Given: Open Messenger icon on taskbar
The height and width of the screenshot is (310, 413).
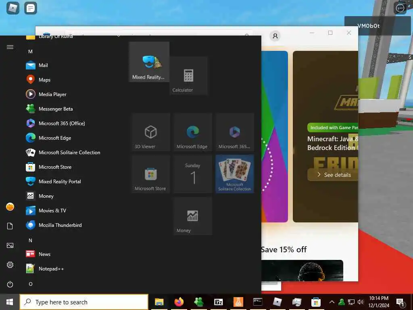Looking at the screenshot, I should click(x=198, y=302).
